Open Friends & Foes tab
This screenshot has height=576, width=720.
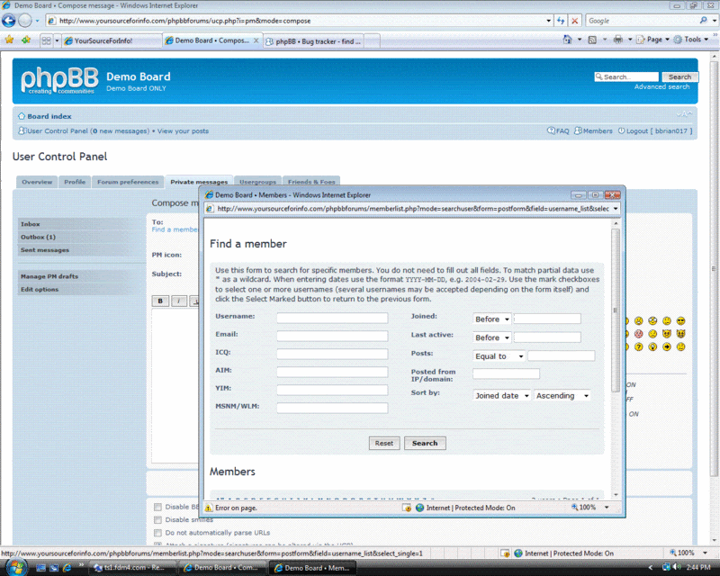311,182
